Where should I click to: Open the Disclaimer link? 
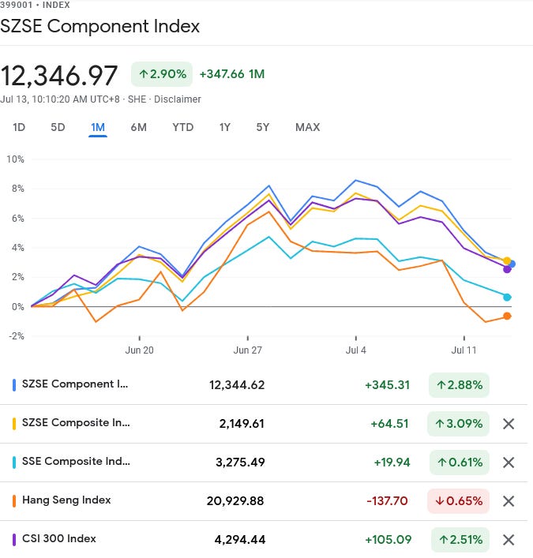tap(178, 99)
